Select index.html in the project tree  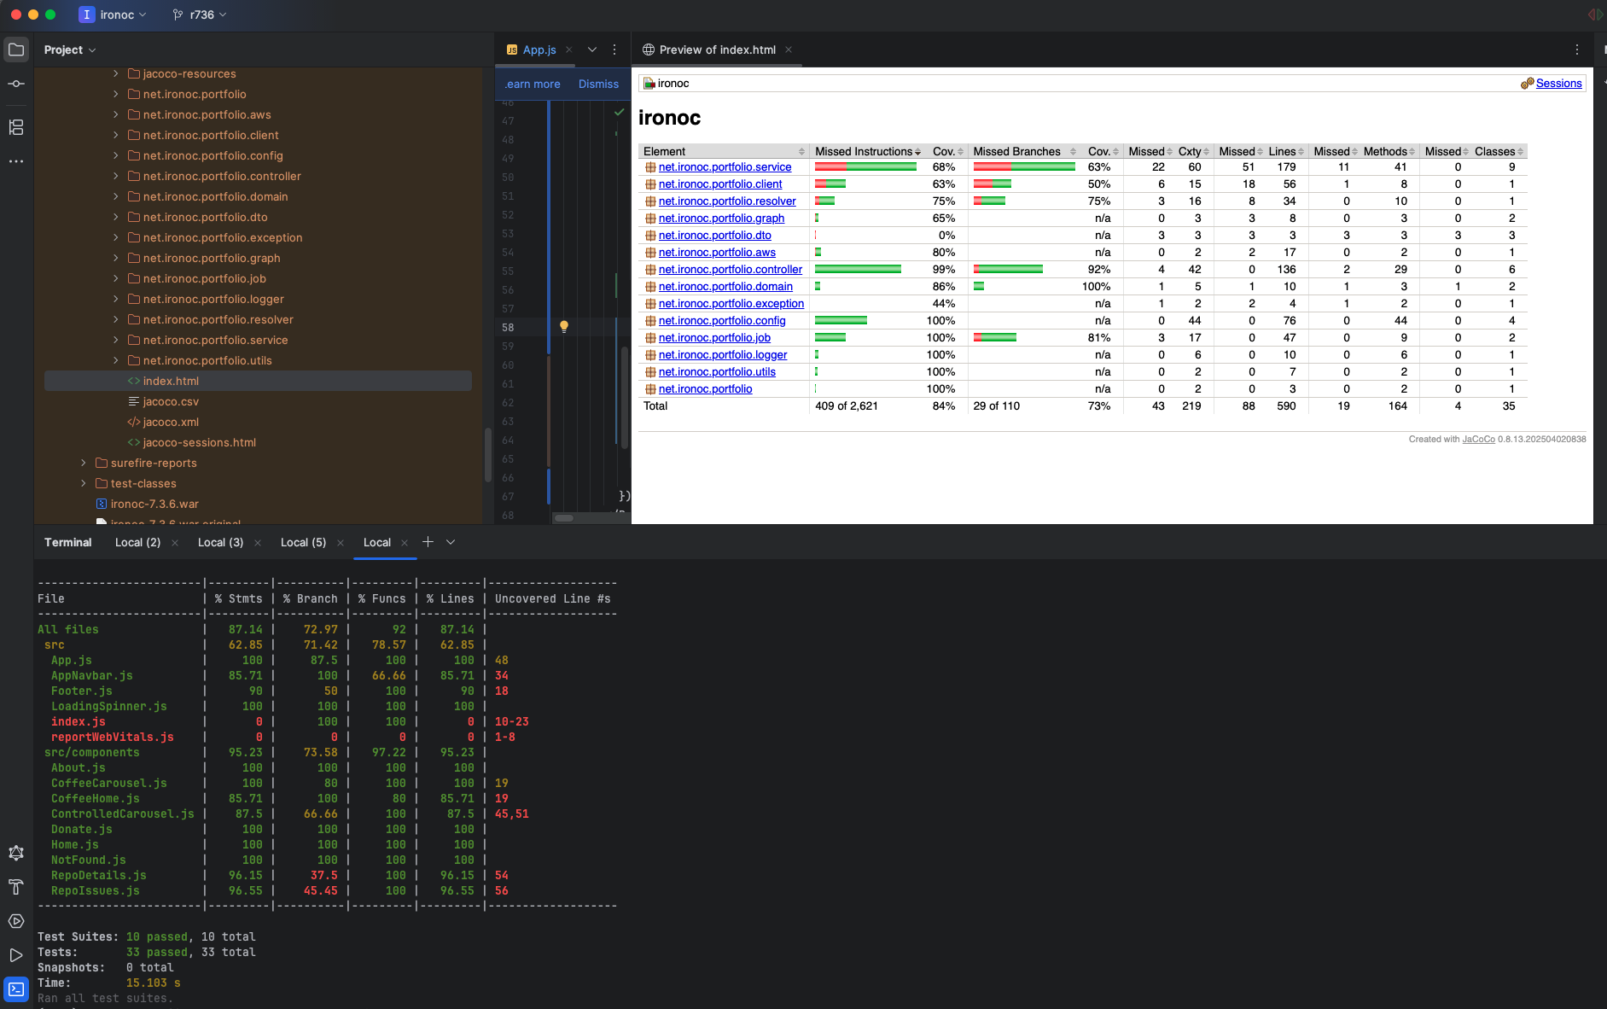(x=258, y=381)
